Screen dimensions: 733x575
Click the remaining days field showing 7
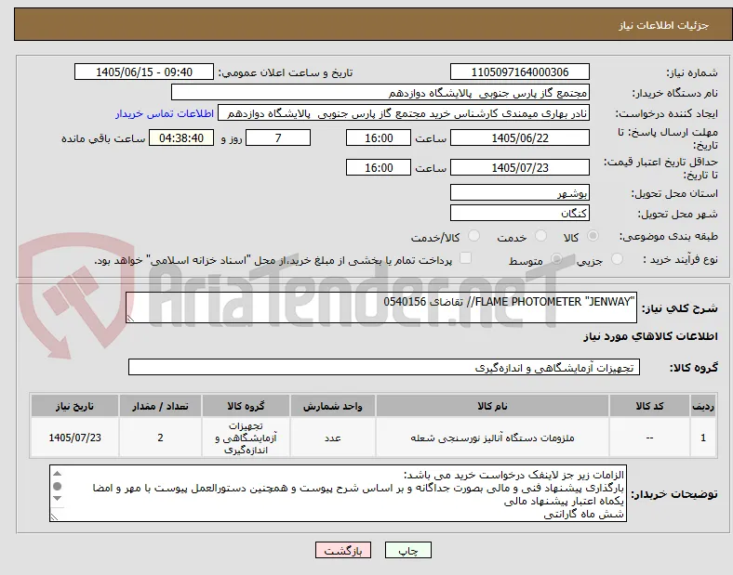[x=278, y=138]
